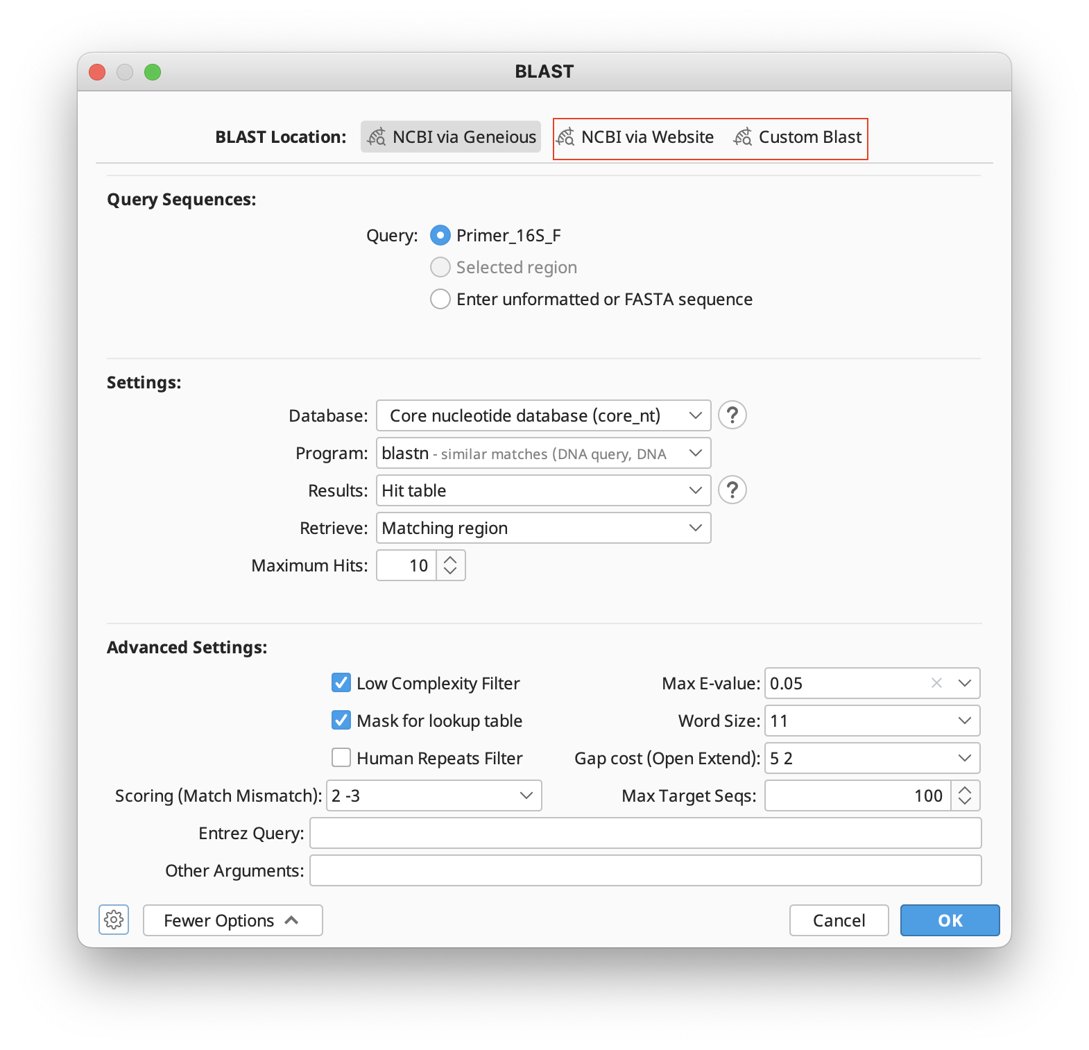The width and height of the screenshot is (1089, 1050).
Task: Uncheck the Low Complexity Filter checkbox
Action: [341, 683]
